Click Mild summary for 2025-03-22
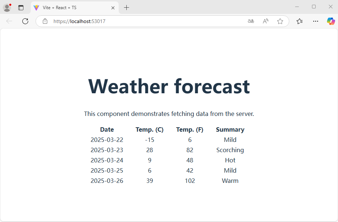Viewport: 338px width, 222px height. pyautogui.click(x=230, y=140)
